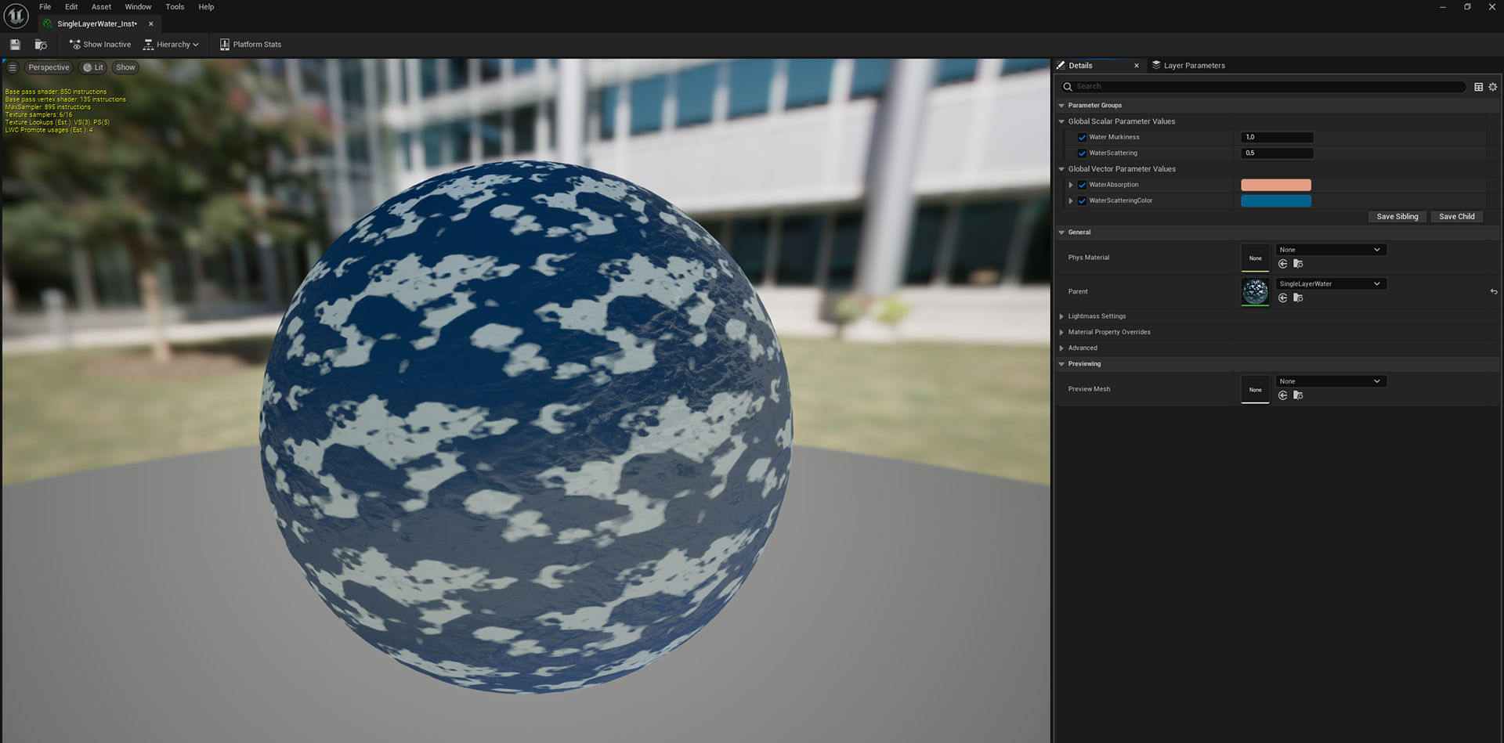Browse to Parent material in Content Browser
The image size is (1504, 743).
pyautogui.click(x=1298, y=298)
